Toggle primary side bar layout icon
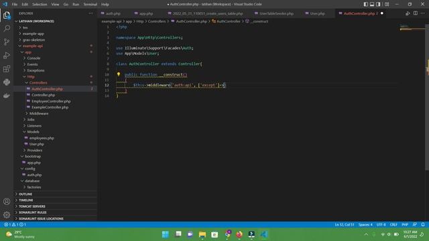Viewport: 429px width, 241px height. tap(366, 4)
